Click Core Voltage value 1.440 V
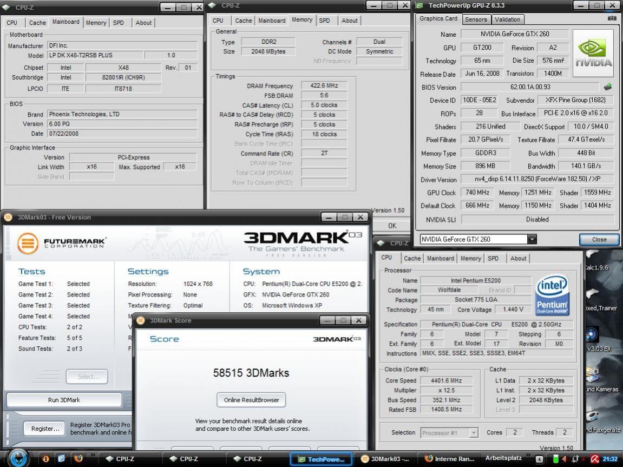This screenshot has height=467, width=623. (513, 310)
